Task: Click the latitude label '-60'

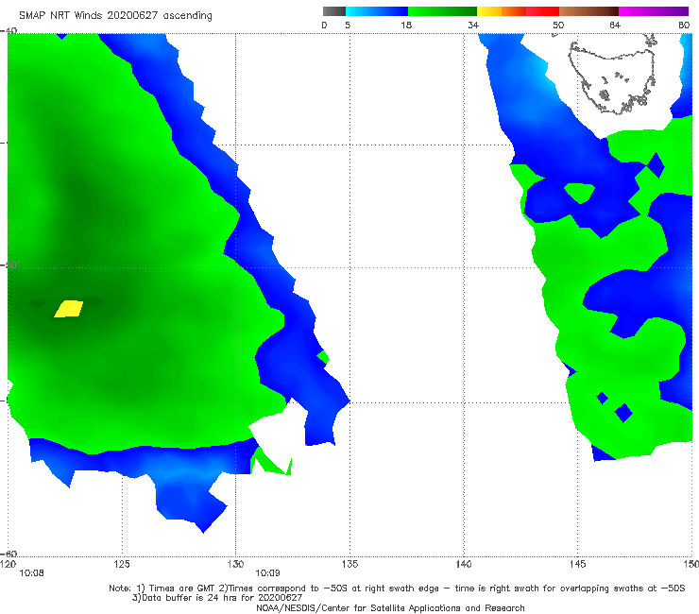Action: pos(9,554)
